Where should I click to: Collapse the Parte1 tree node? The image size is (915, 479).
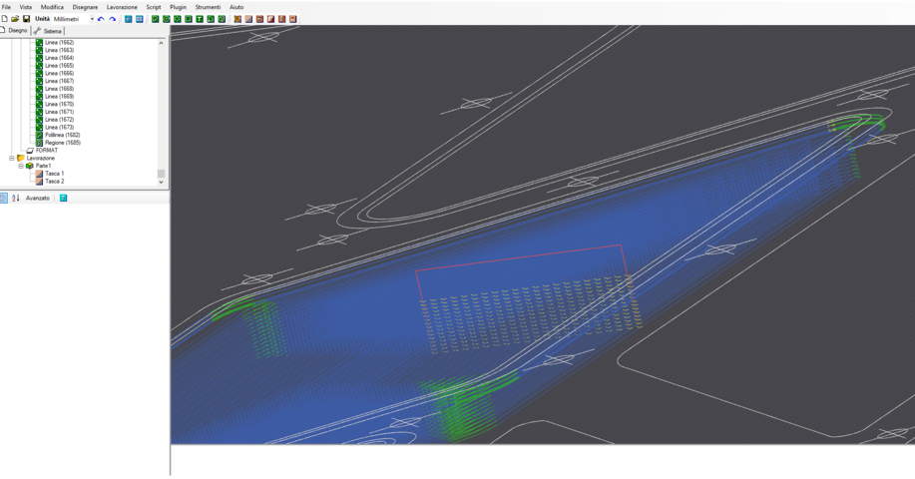(x=21, y=166)
